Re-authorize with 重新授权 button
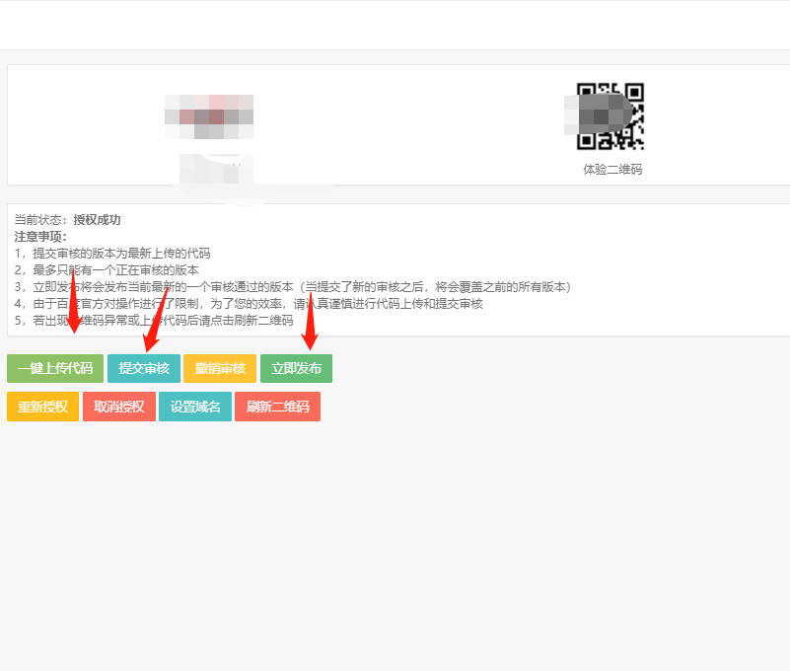 tap(42, 407)
